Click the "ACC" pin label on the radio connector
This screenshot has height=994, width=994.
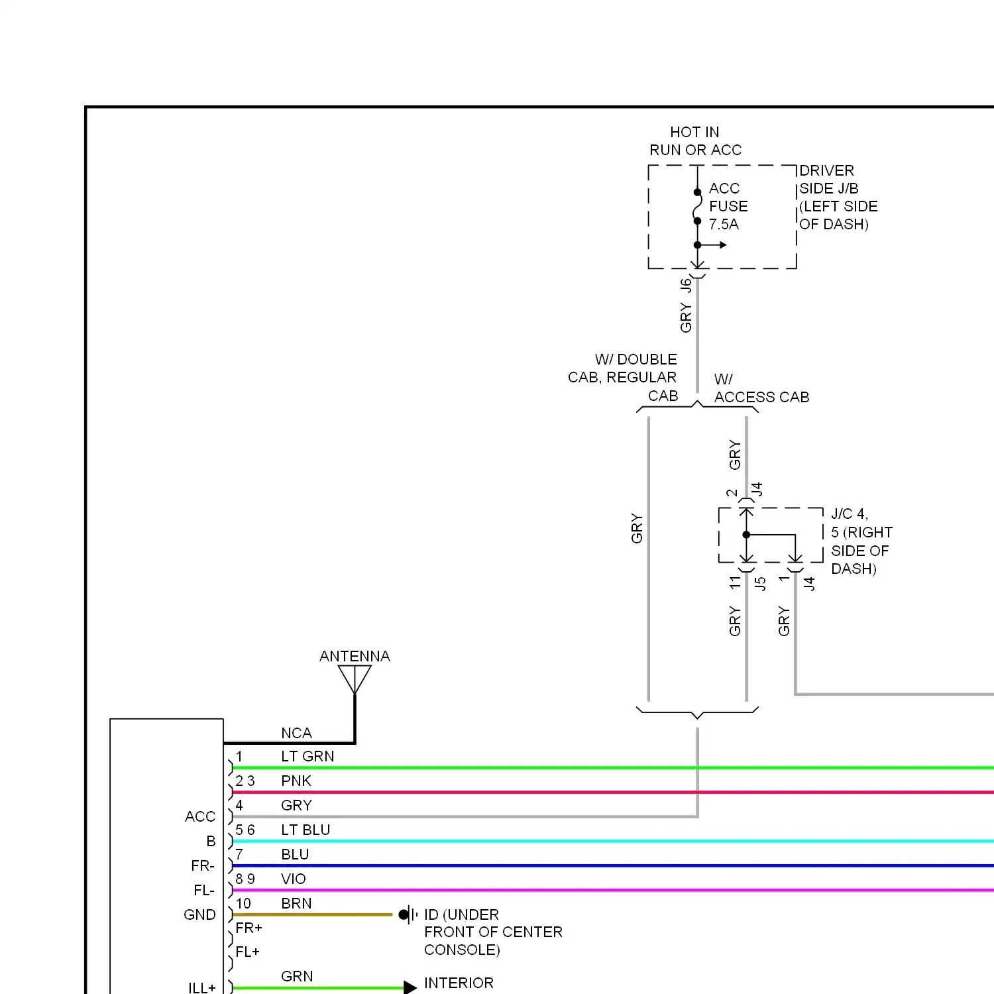point(200,816)
